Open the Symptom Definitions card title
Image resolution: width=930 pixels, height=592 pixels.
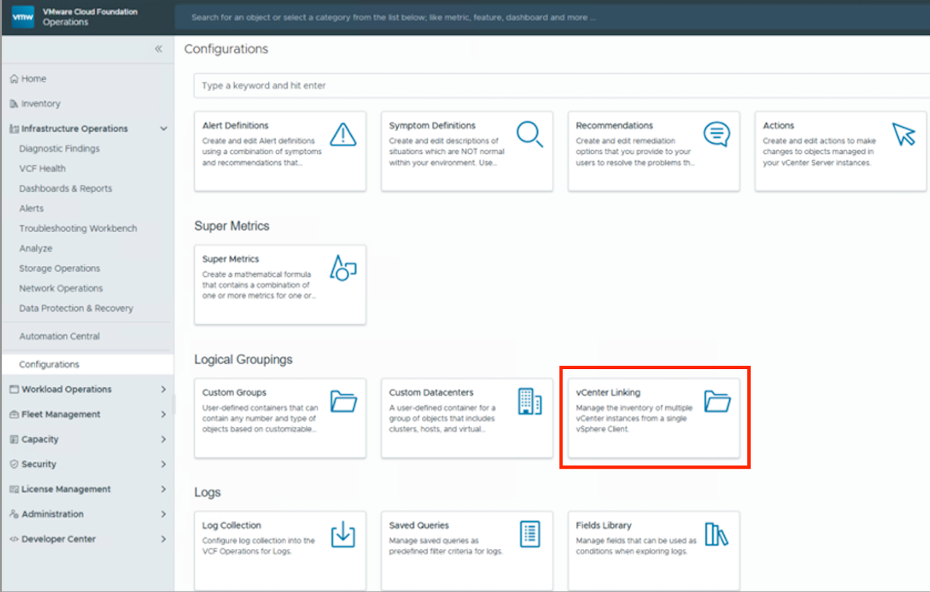pos(432,125)
